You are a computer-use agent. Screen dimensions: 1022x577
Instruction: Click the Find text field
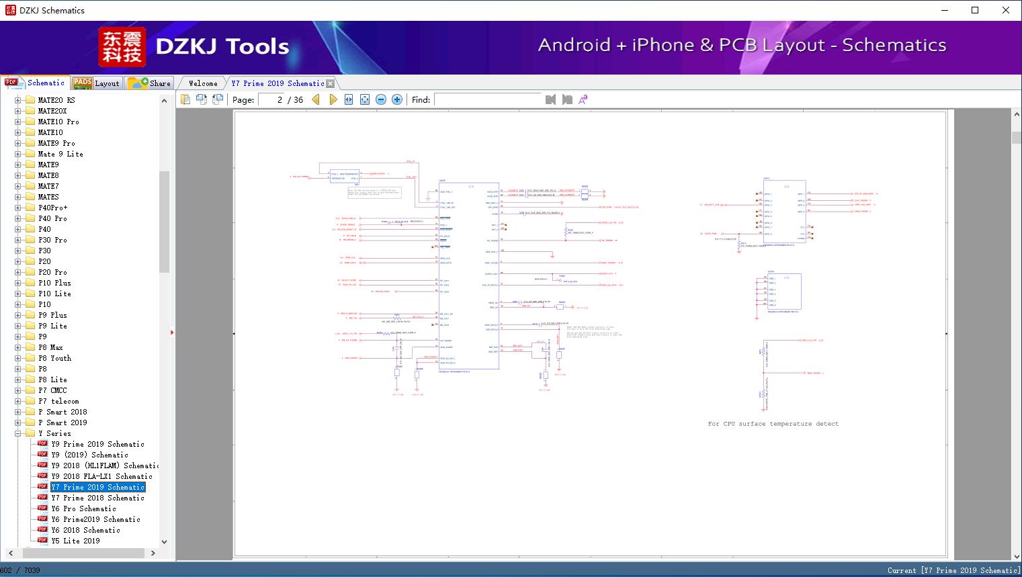pos(487,99)
